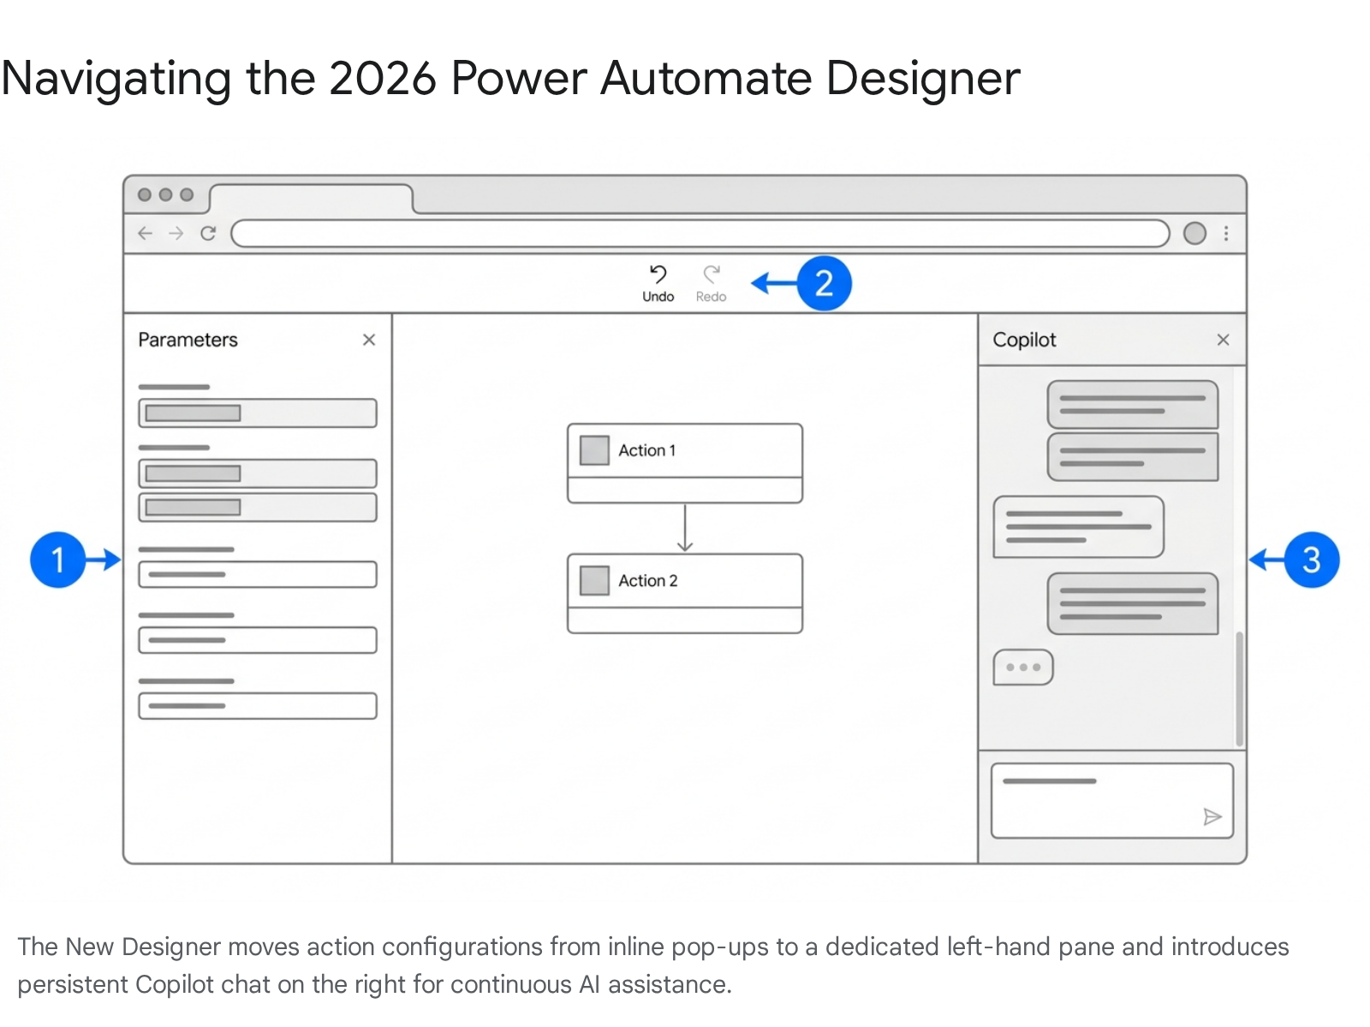Image resolution: width=1370 pixels, height=1027 pixels.
Task: Click the connector arrow between actions
Action: 685,529
